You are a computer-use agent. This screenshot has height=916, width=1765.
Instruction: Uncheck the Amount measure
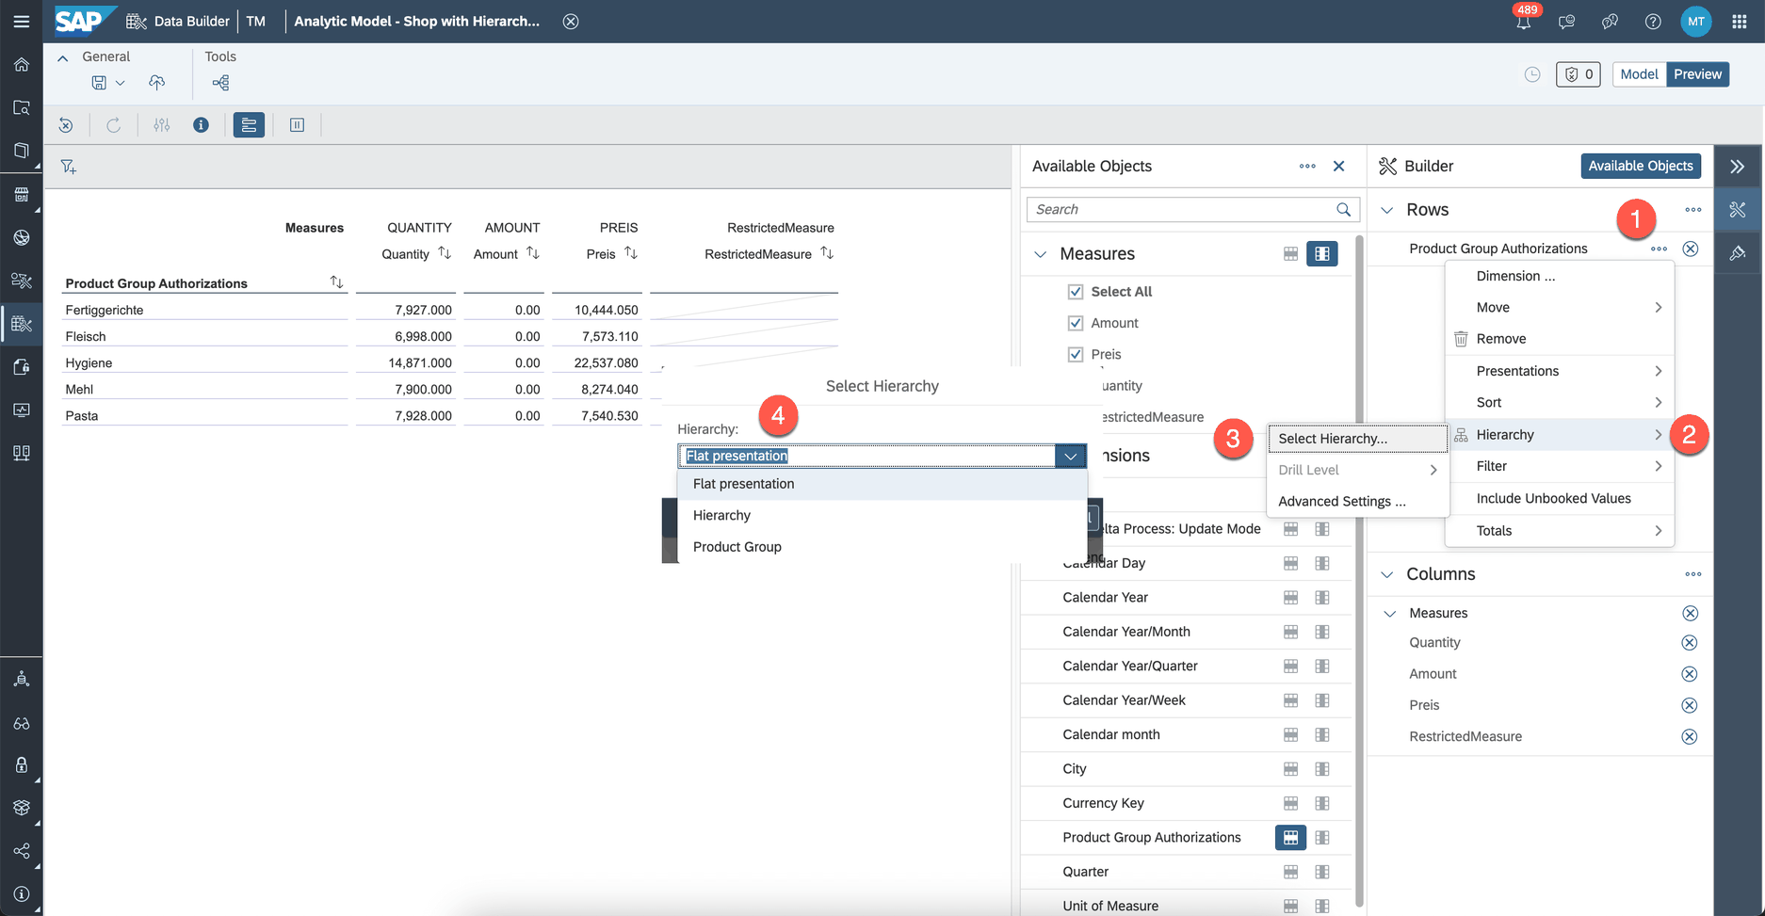1076,322
